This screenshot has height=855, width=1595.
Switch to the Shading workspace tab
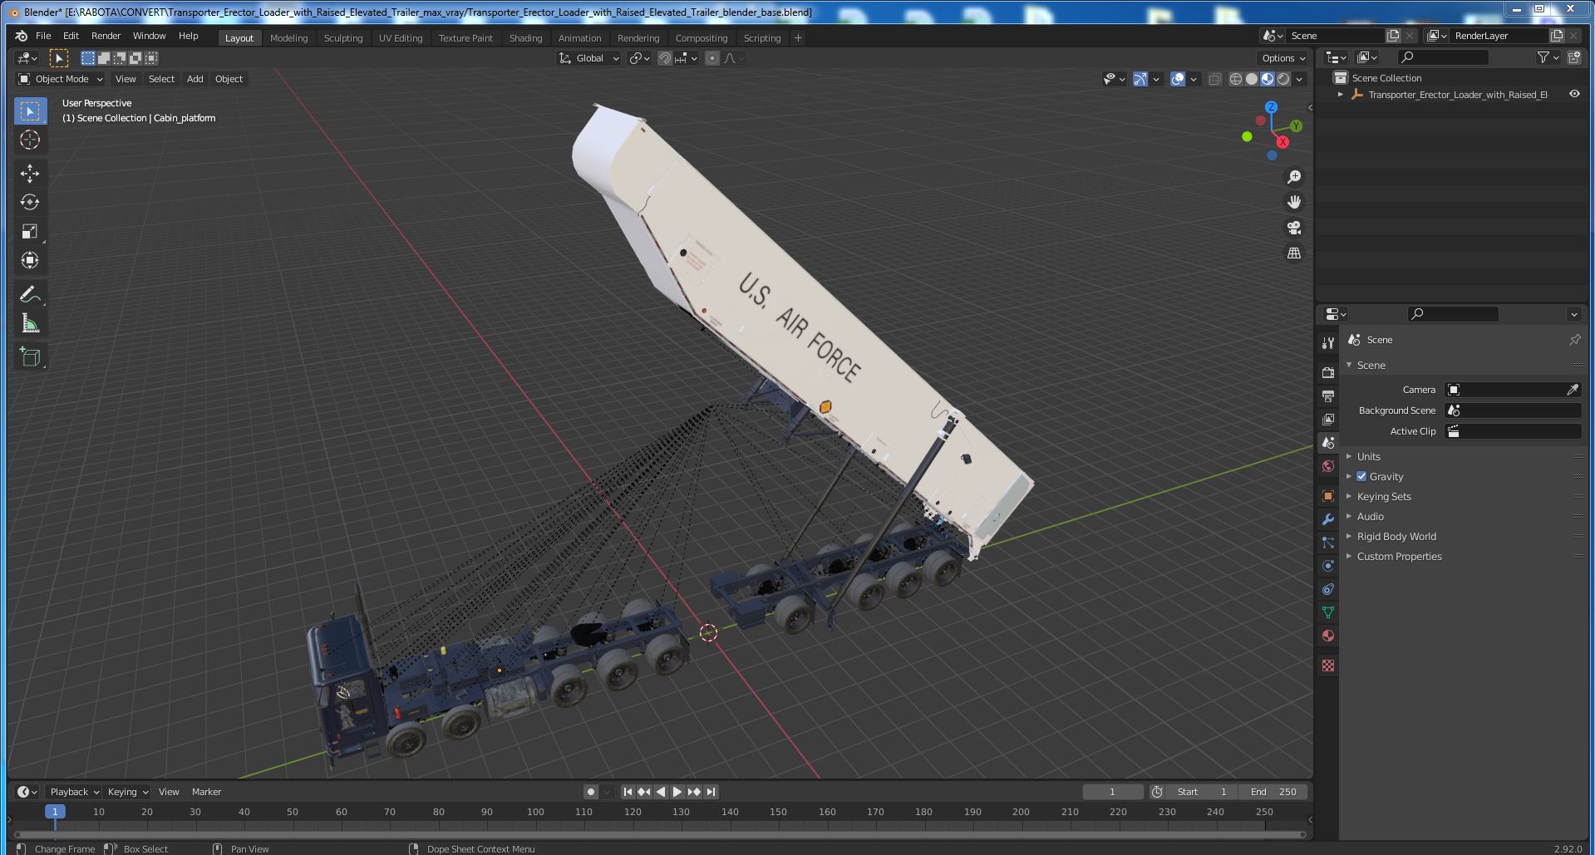click(525, 38)
